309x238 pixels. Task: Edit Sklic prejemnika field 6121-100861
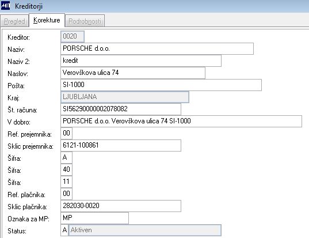point(121,145)
